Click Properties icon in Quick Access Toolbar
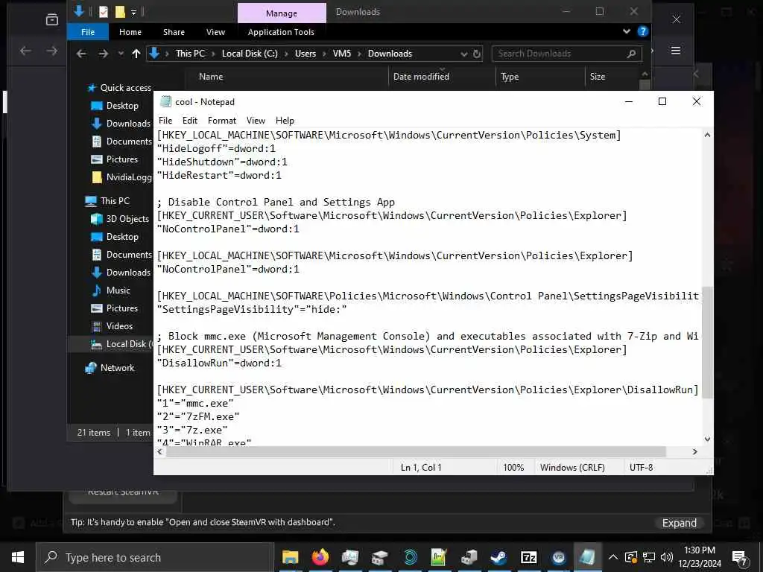763x572 pixels. [x=103, y=12]
